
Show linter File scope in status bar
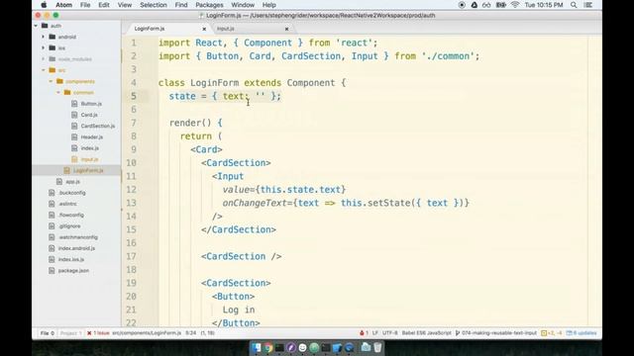click(47, 333)
